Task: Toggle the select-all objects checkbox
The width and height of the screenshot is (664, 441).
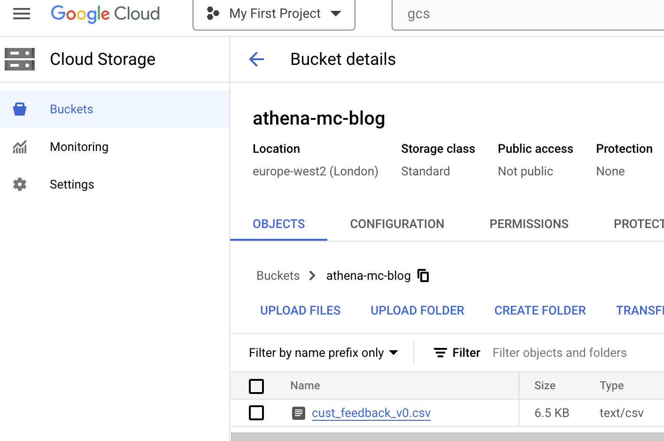Action: coord(256,386)
